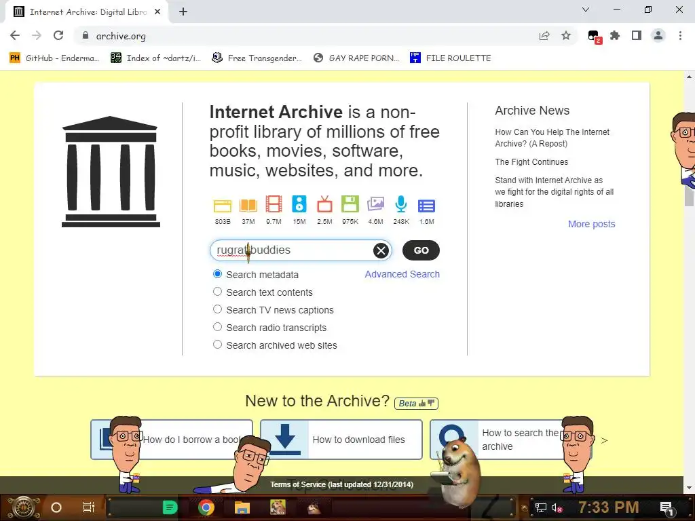Open the Start menu clock-gear button
Image resolution: width=695 pixels, height=521 pixels.
(x=24, y=507)
